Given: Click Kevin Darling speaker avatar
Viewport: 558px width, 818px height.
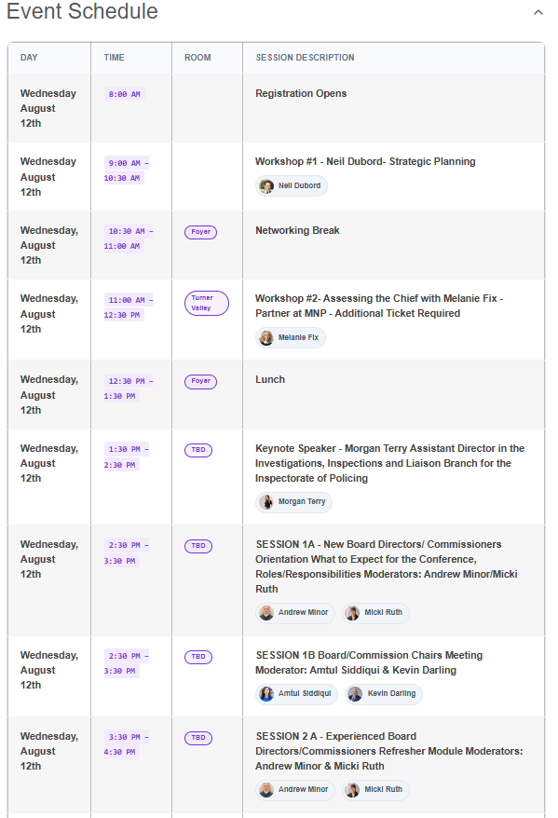Looking at the screenshot, I should pyautogui.click(x=355, y=694).
